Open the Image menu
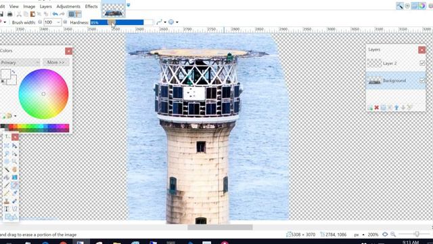This screenshot has height=244, width=433. (29, 6)
